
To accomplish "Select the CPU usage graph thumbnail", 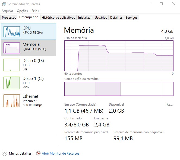I will [x=12, y=32].
